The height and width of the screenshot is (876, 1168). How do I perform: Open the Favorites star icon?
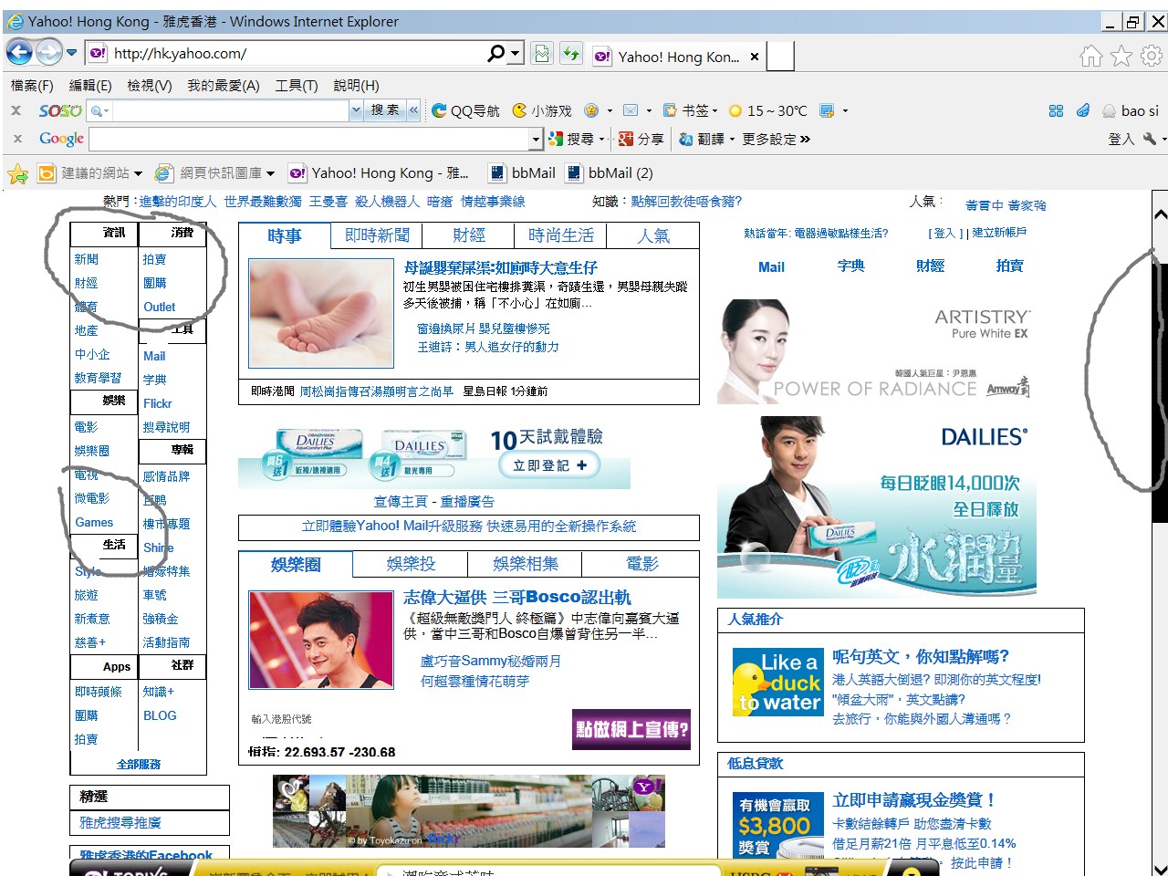point(1121,57)
